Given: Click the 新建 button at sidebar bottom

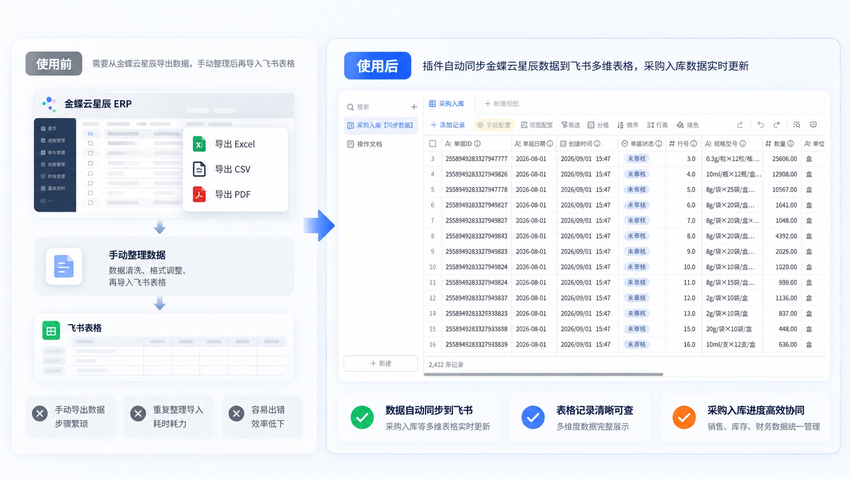Looking at the screenshot, I should (381, 363).
